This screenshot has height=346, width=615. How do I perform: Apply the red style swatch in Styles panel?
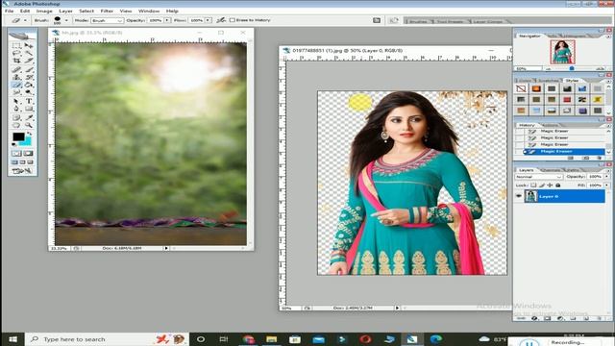[x=567, y=100]
